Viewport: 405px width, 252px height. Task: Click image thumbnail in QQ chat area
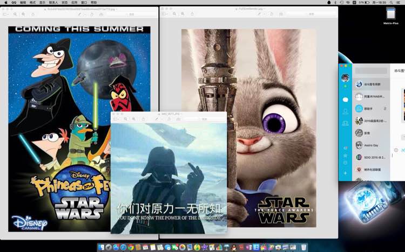(404, 105)
